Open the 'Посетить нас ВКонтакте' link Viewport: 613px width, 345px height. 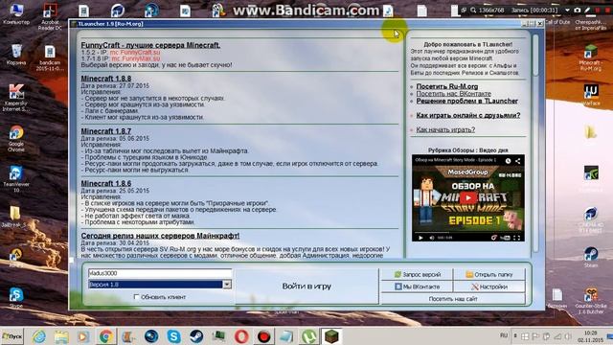click(x=453, y=94)
